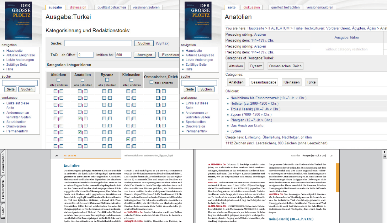Image resolution: width=387 pixels, height=223 pixels.
Task: Click alle link under Alttürken column
Action: 52,85
